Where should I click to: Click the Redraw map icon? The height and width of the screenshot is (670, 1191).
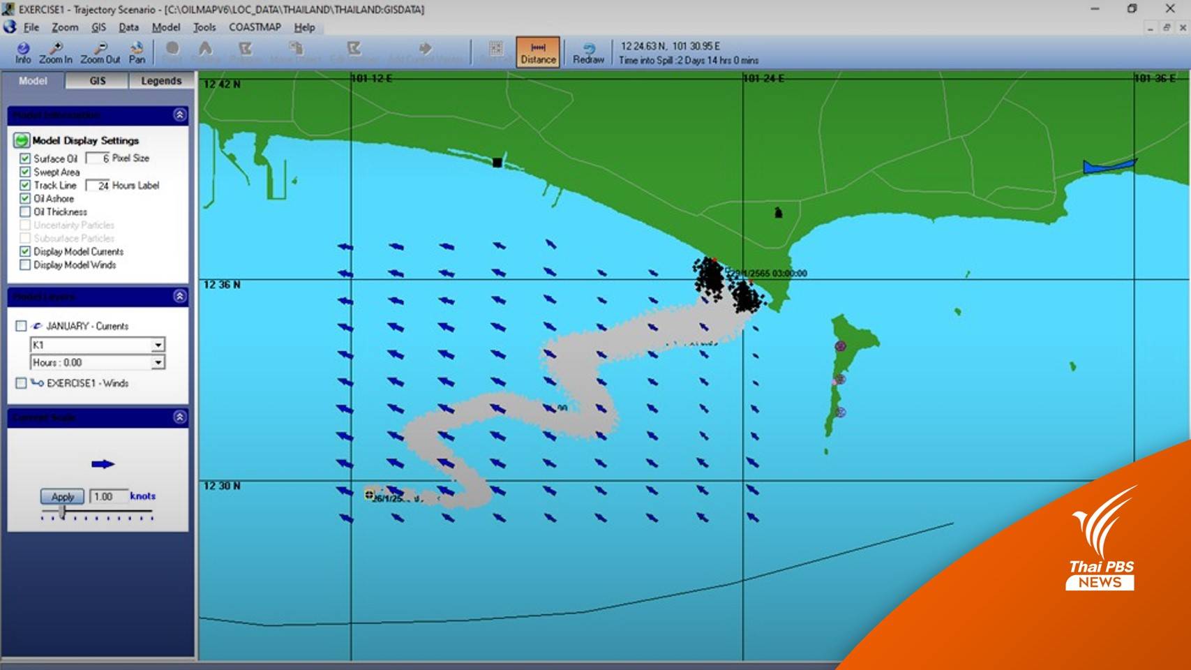[x=588, y=52]
